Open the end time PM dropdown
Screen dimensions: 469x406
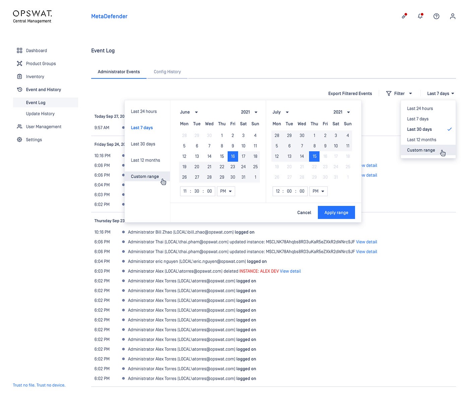tap(318, 191)
